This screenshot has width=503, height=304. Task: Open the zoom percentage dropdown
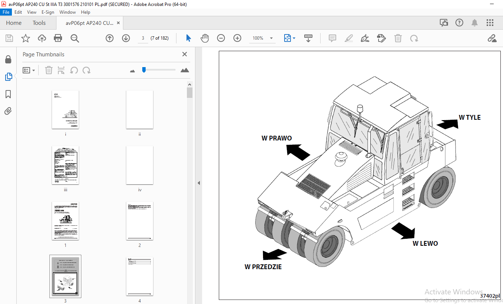[272, 38]
